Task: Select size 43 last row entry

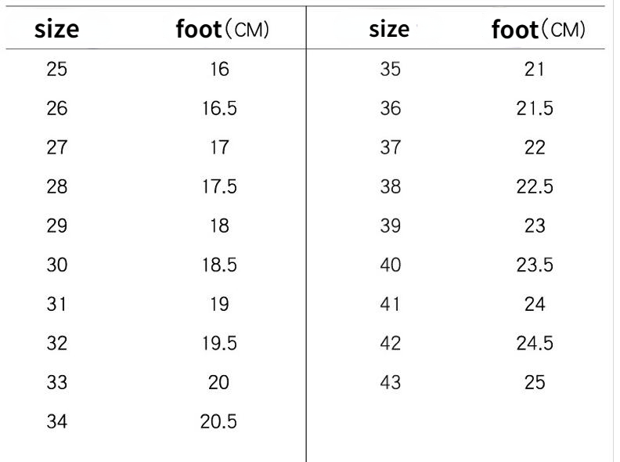Action: point(391,382)
